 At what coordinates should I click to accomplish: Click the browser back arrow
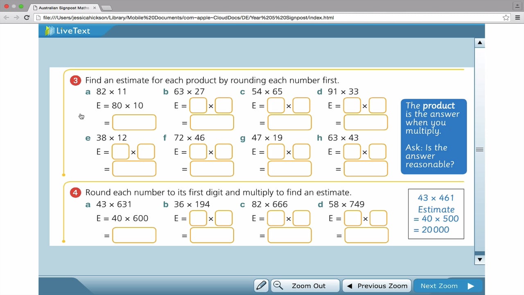[x=6, y=17]
